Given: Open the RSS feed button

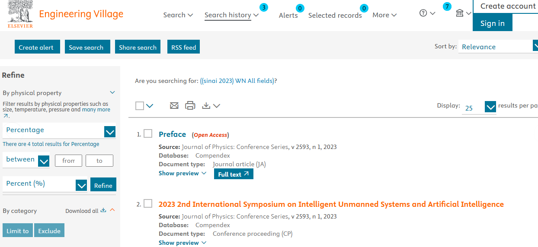Looking at the screenshot, I should [x=184, y=47].
